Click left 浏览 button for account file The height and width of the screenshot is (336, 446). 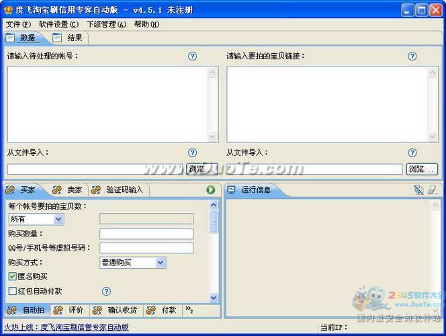(x=202, y=169)
